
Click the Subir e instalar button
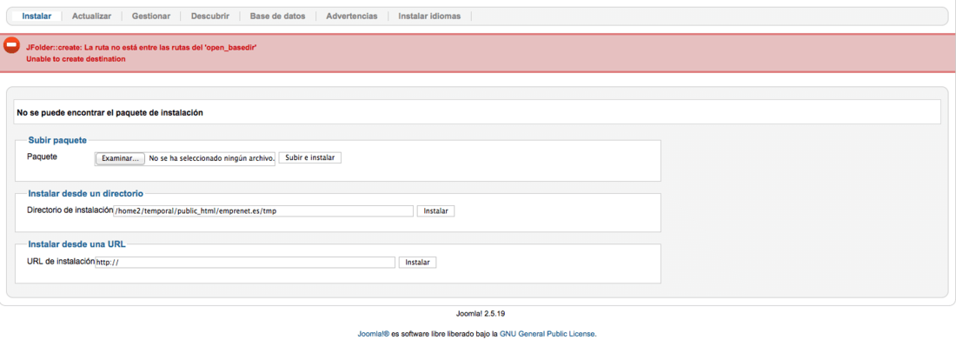pos(309,157)
